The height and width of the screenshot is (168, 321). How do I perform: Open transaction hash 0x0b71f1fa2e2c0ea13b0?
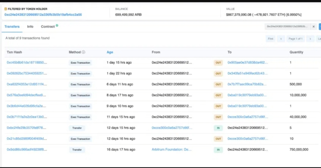click(x=27, y=117)
